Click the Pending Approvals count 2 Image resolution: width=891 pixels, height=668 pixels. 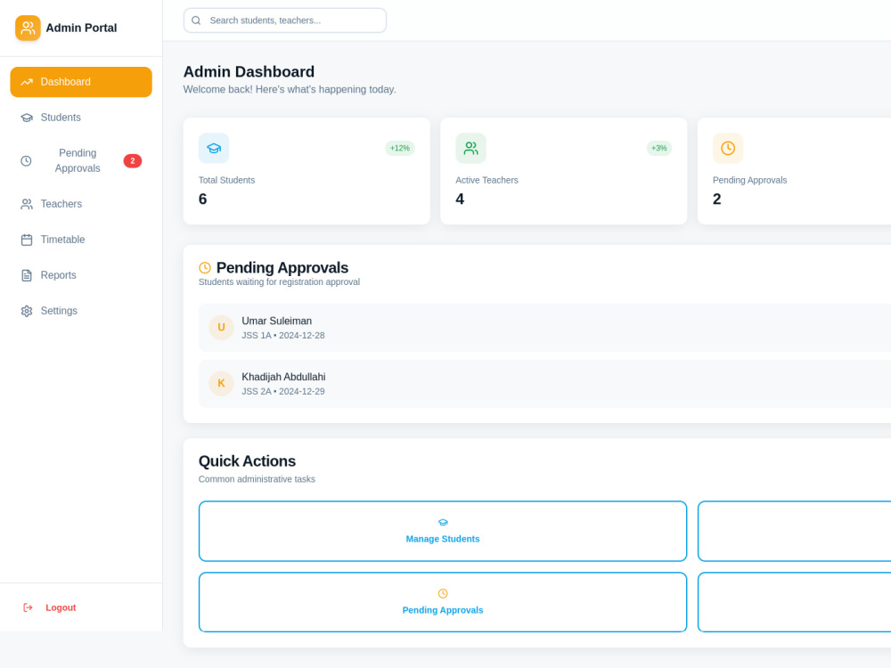(x=717, y=200)
